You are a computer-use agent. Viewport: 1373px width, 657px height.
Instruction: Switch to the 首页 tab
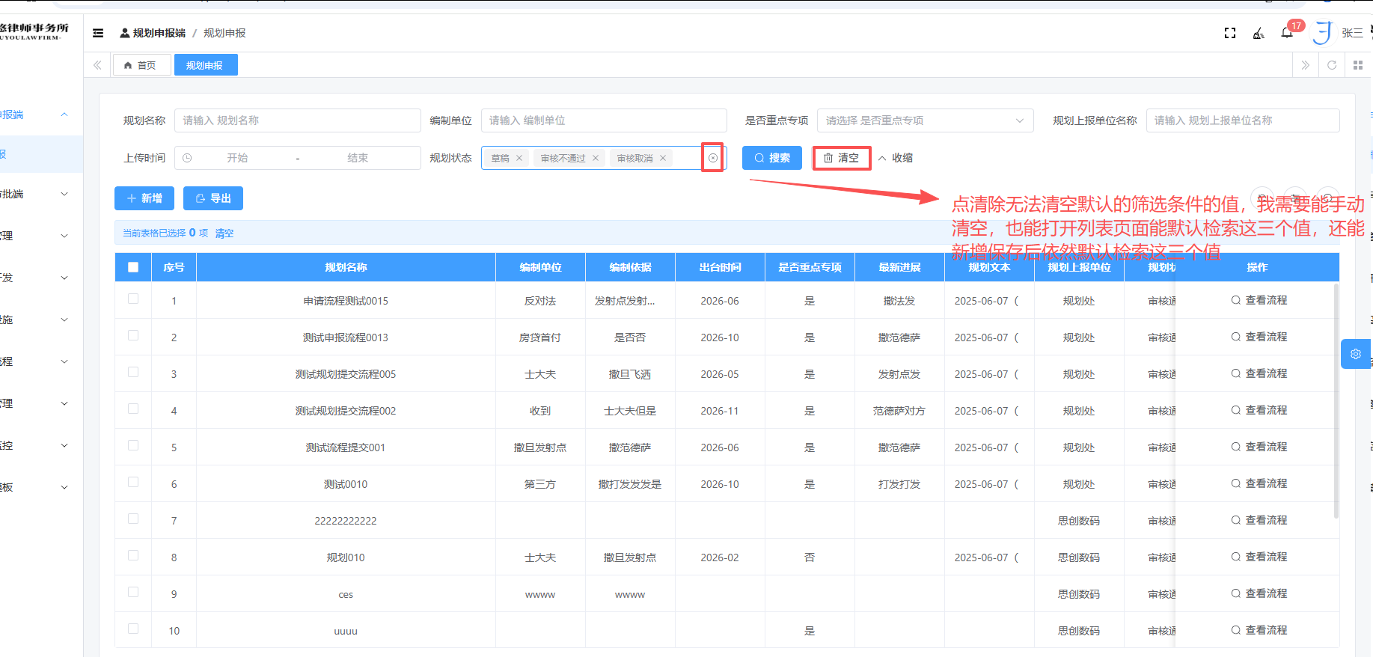click(x=141, y=65)
